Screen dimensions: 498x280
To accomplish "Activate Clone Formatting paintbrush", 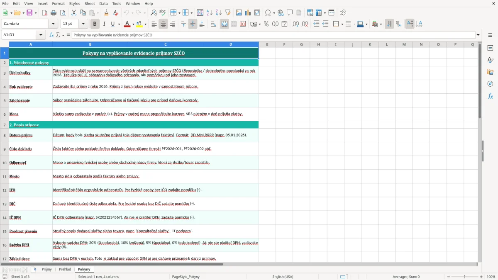I will [107, 13].
